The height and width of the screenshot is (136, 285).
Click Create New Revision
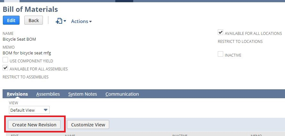(x=34, y=124)
